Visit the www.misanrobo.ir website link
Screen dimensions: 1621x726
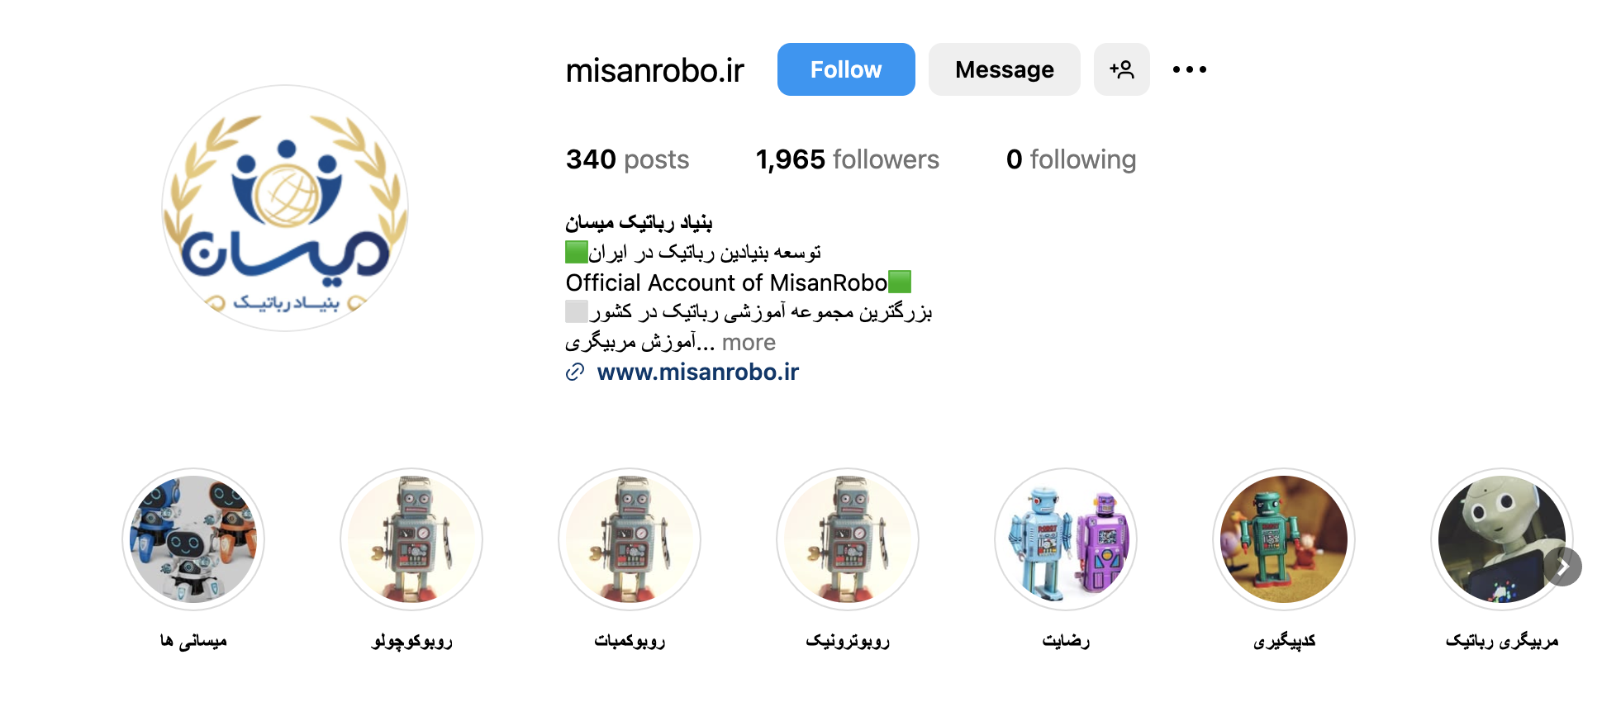[697, 372]
